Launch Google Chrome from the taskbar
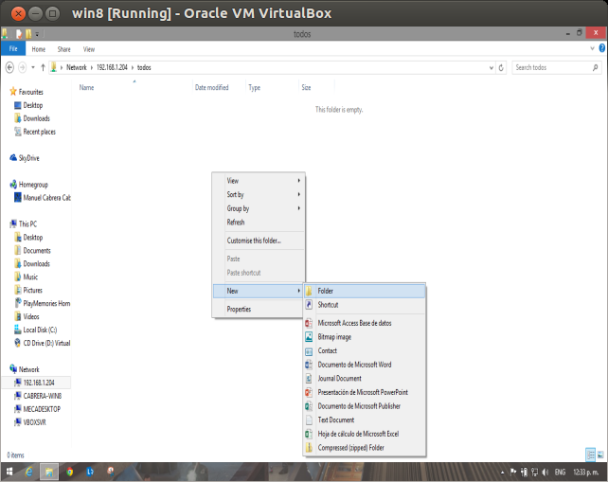Viewport: 608px width, 482px height. click(70, 472)
